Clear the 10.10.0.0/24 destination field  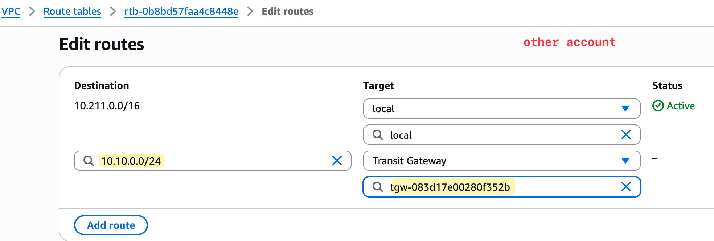[x=337, y=161]
